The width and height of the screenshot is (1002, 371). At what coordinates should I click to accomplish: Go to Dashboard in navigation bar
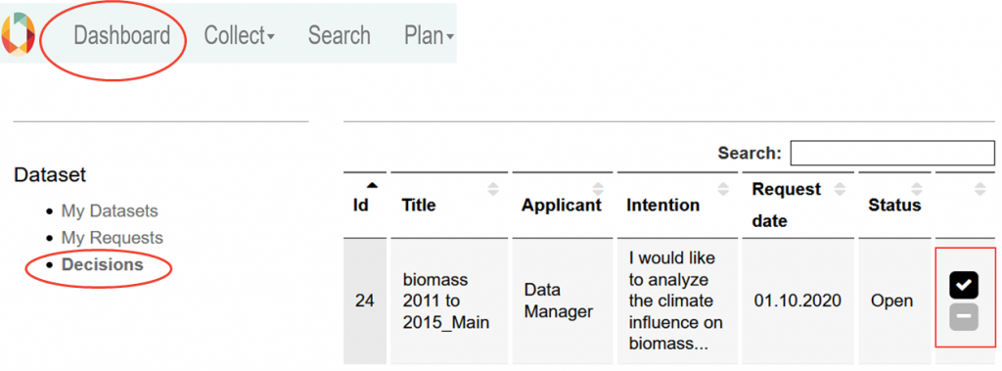[x=122, y=35]
